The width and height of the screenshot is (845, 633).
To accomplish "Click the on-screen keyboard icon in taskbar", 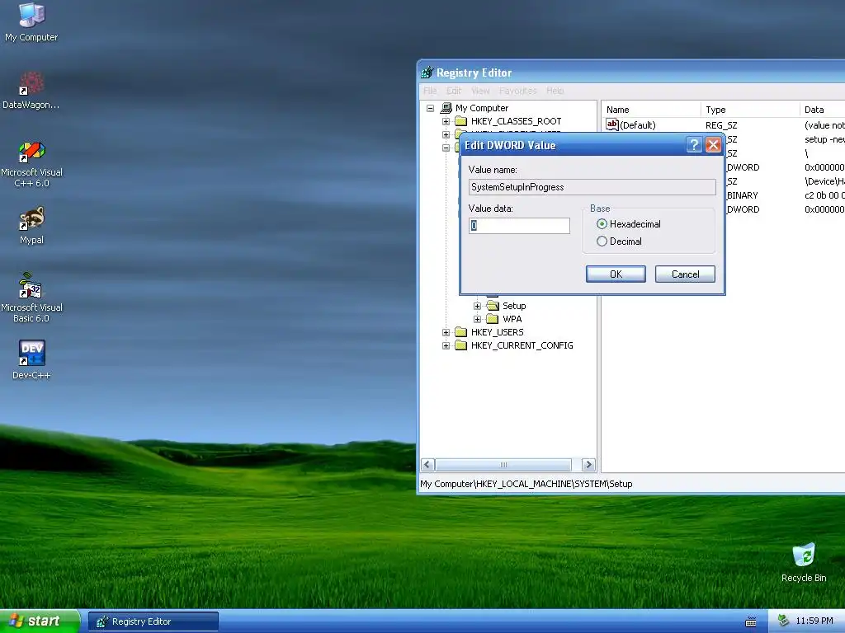I will pyautogui.click(x=751, y=621).
